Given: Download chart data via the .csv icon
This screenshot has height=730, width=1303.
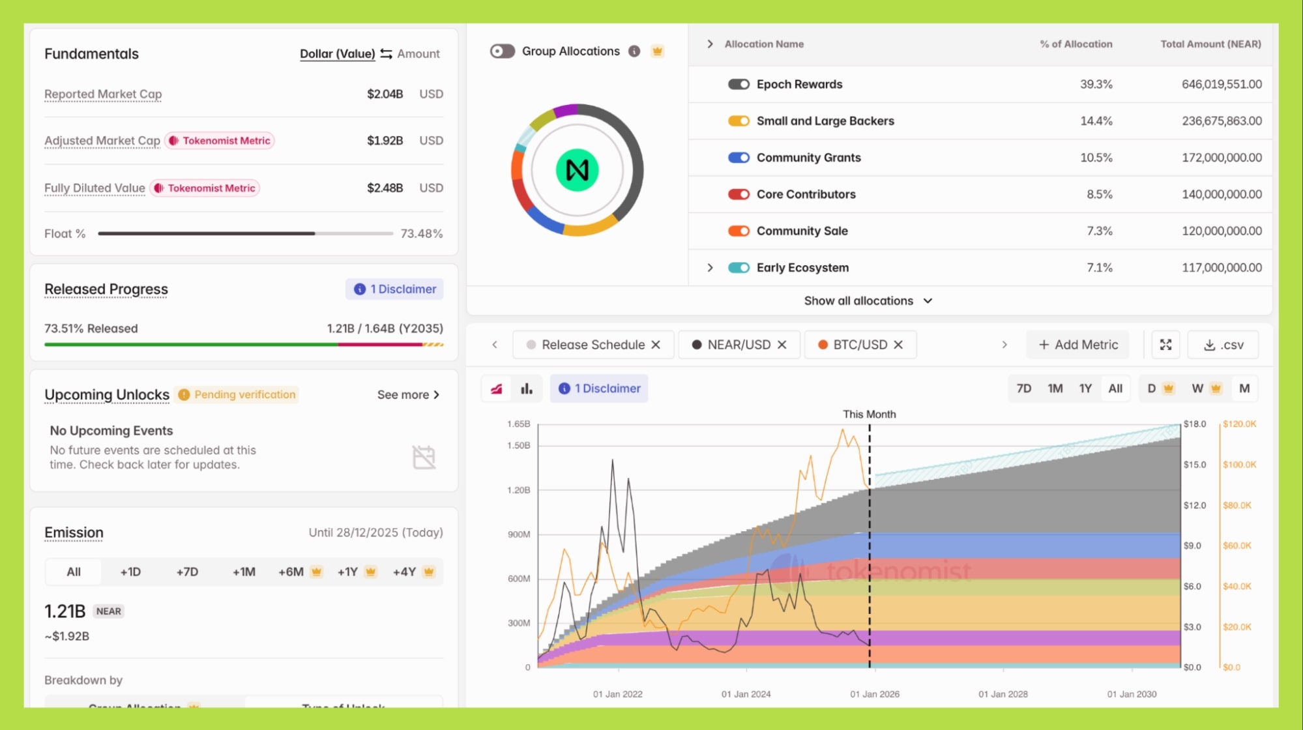Looking at the screenshot, I should point(1223,344).
